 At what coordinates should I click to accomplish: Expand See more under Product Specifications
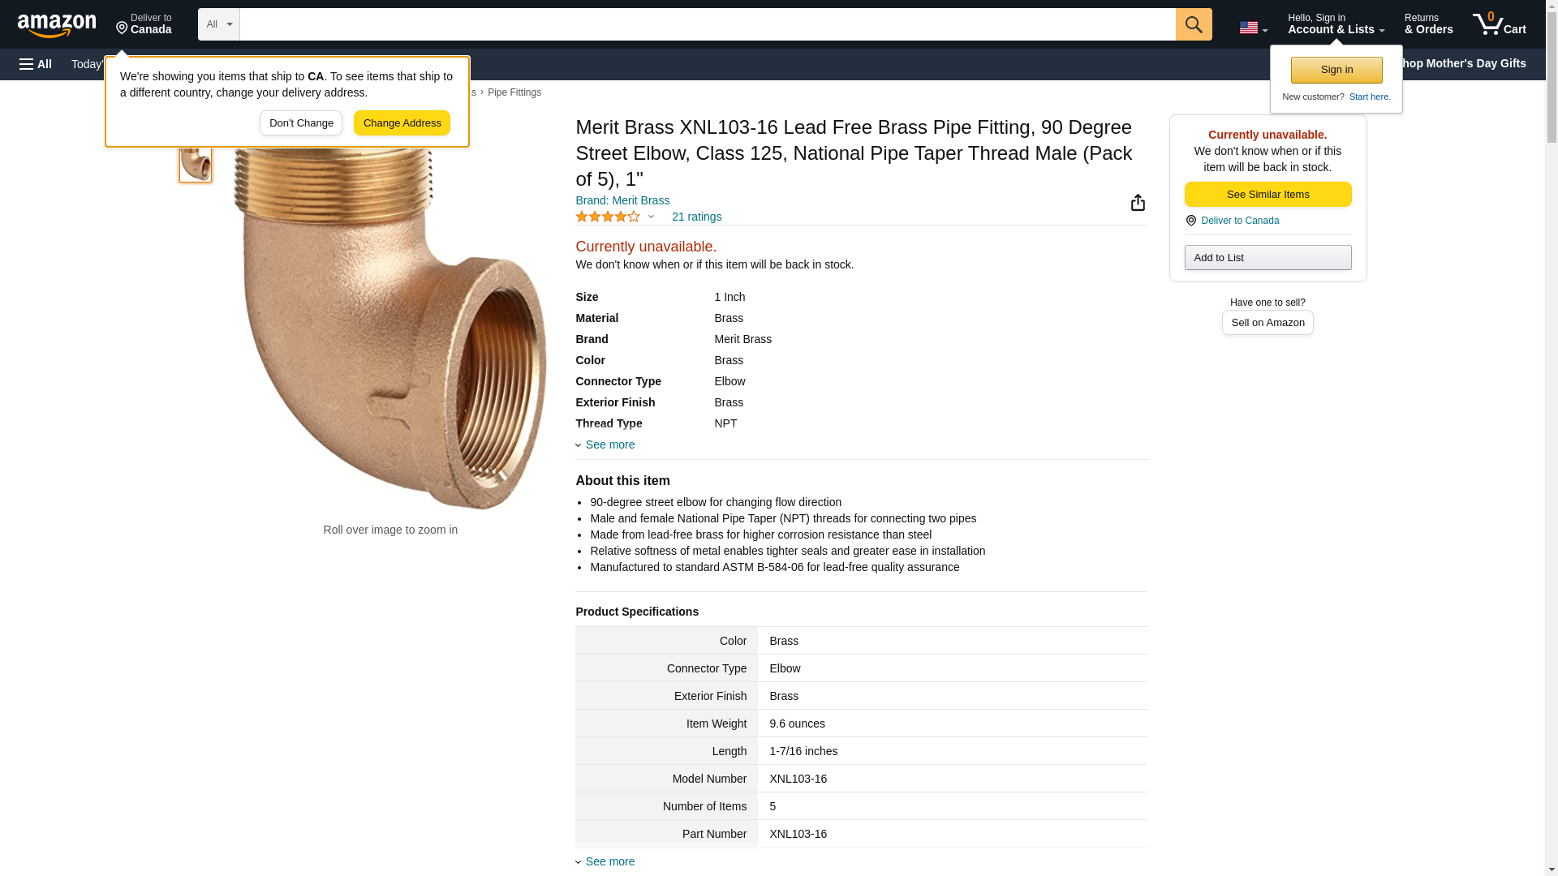tap(609, 861)
